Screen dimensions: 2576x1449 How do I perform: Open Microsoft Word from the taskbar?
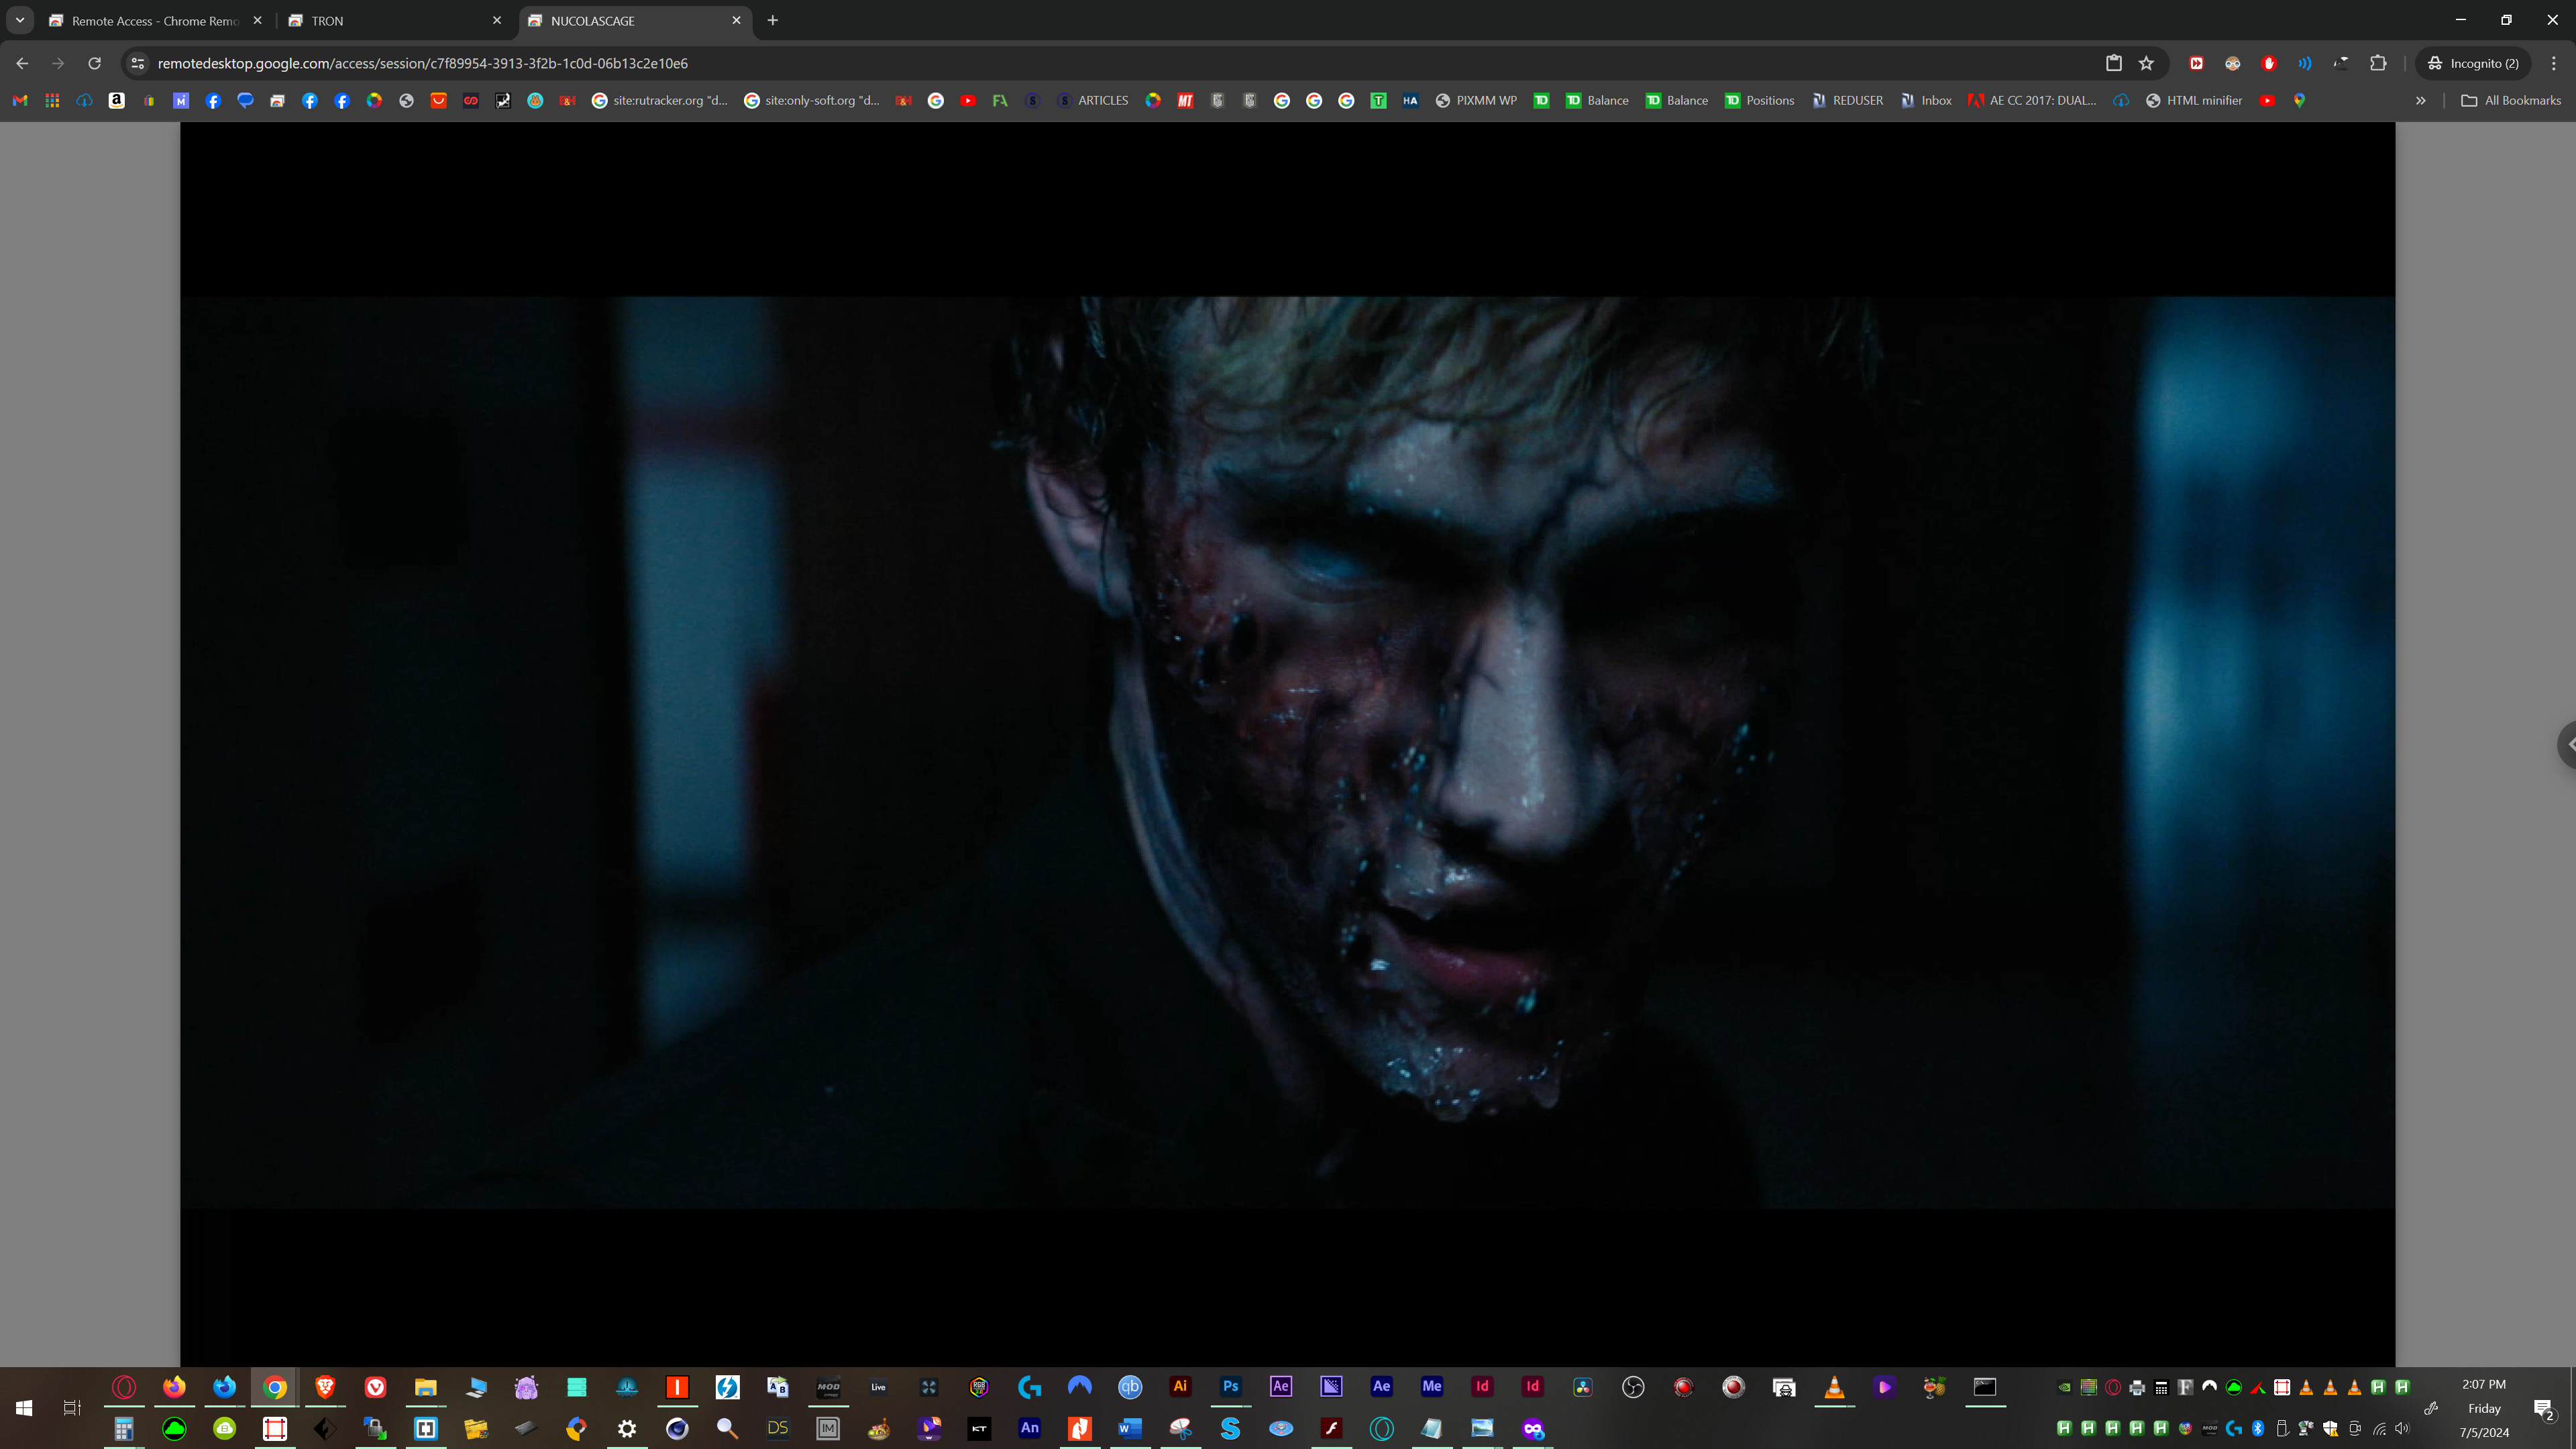point(1130,1428)
